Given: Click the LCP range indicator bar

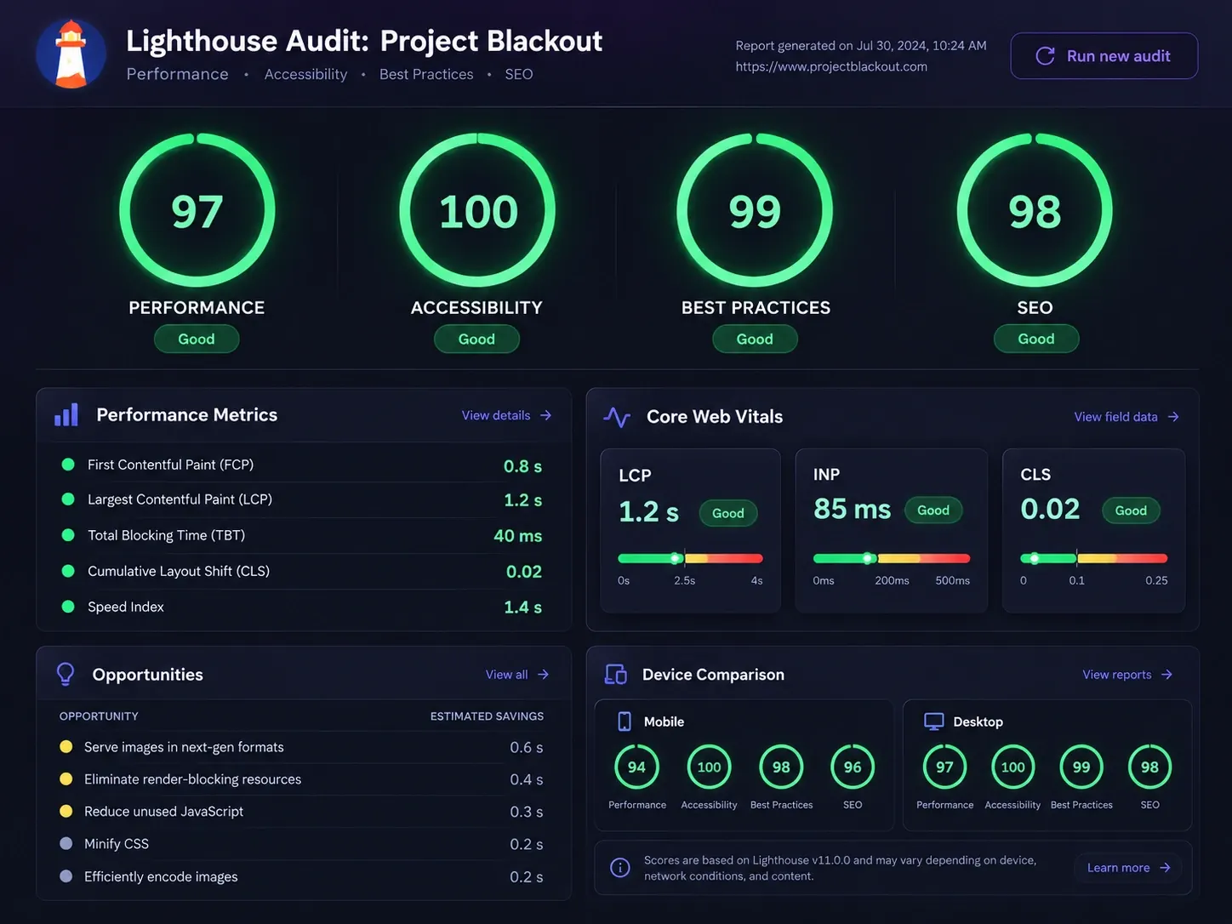Looking at the screenshot, I should tap(690, 559).
